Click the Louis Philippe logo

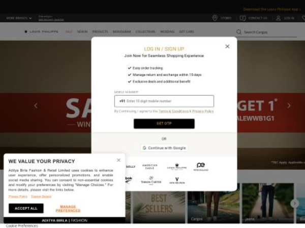[41, 31]
